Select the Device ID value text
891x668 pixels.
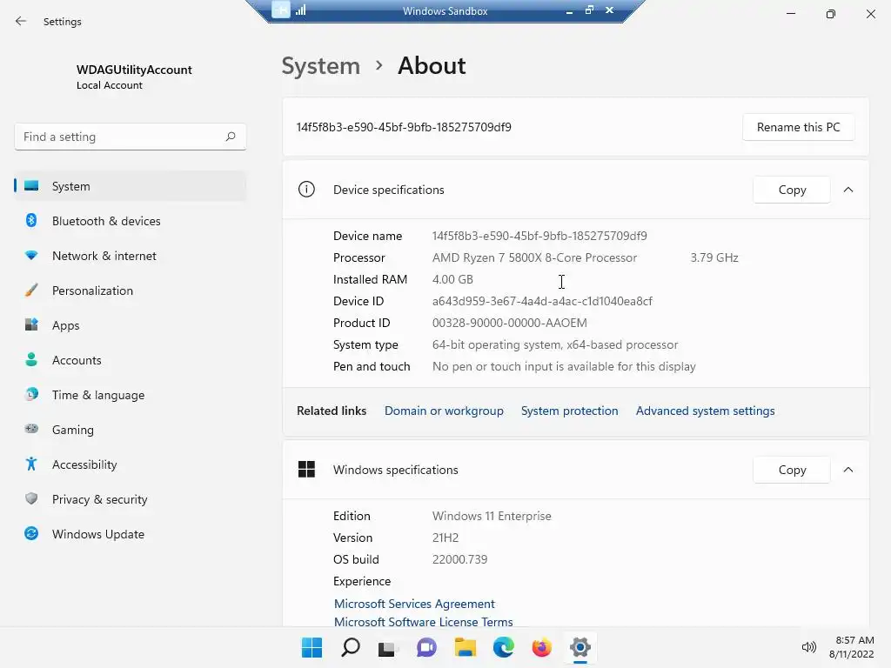pyautogui.click(x=542, y=301)
